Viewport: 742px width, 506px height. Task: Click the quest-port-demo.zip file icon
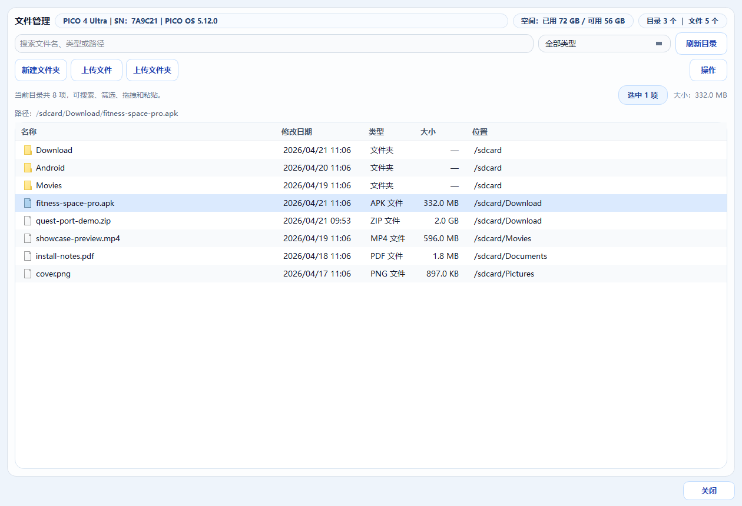pos(28,221)
